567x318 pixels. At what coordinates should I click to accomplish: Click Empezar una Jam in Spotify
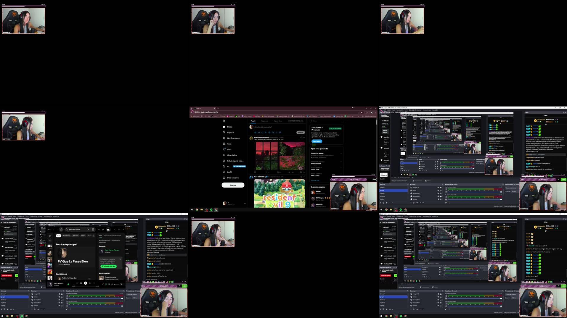coord(108,266)
